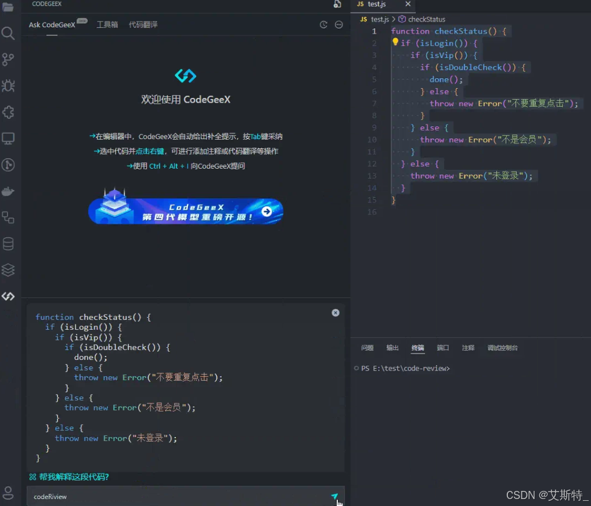Open the Explorer folder icon
The height and width of the screenshot is (506, 591).
pyautogui.click(x=8, y=7)
